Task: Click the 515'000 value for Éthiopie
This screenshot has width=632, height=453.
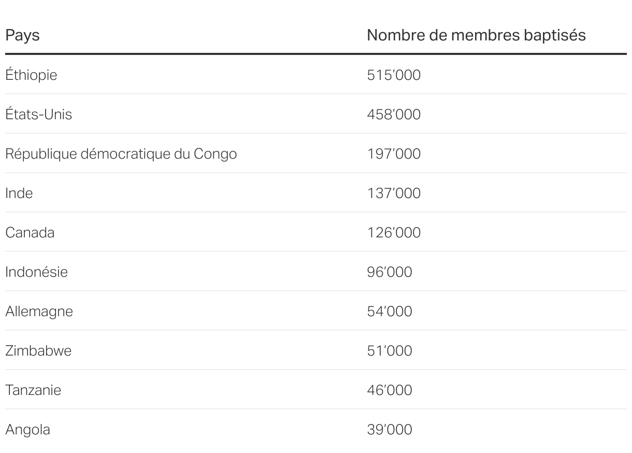Action: [394, 75]
